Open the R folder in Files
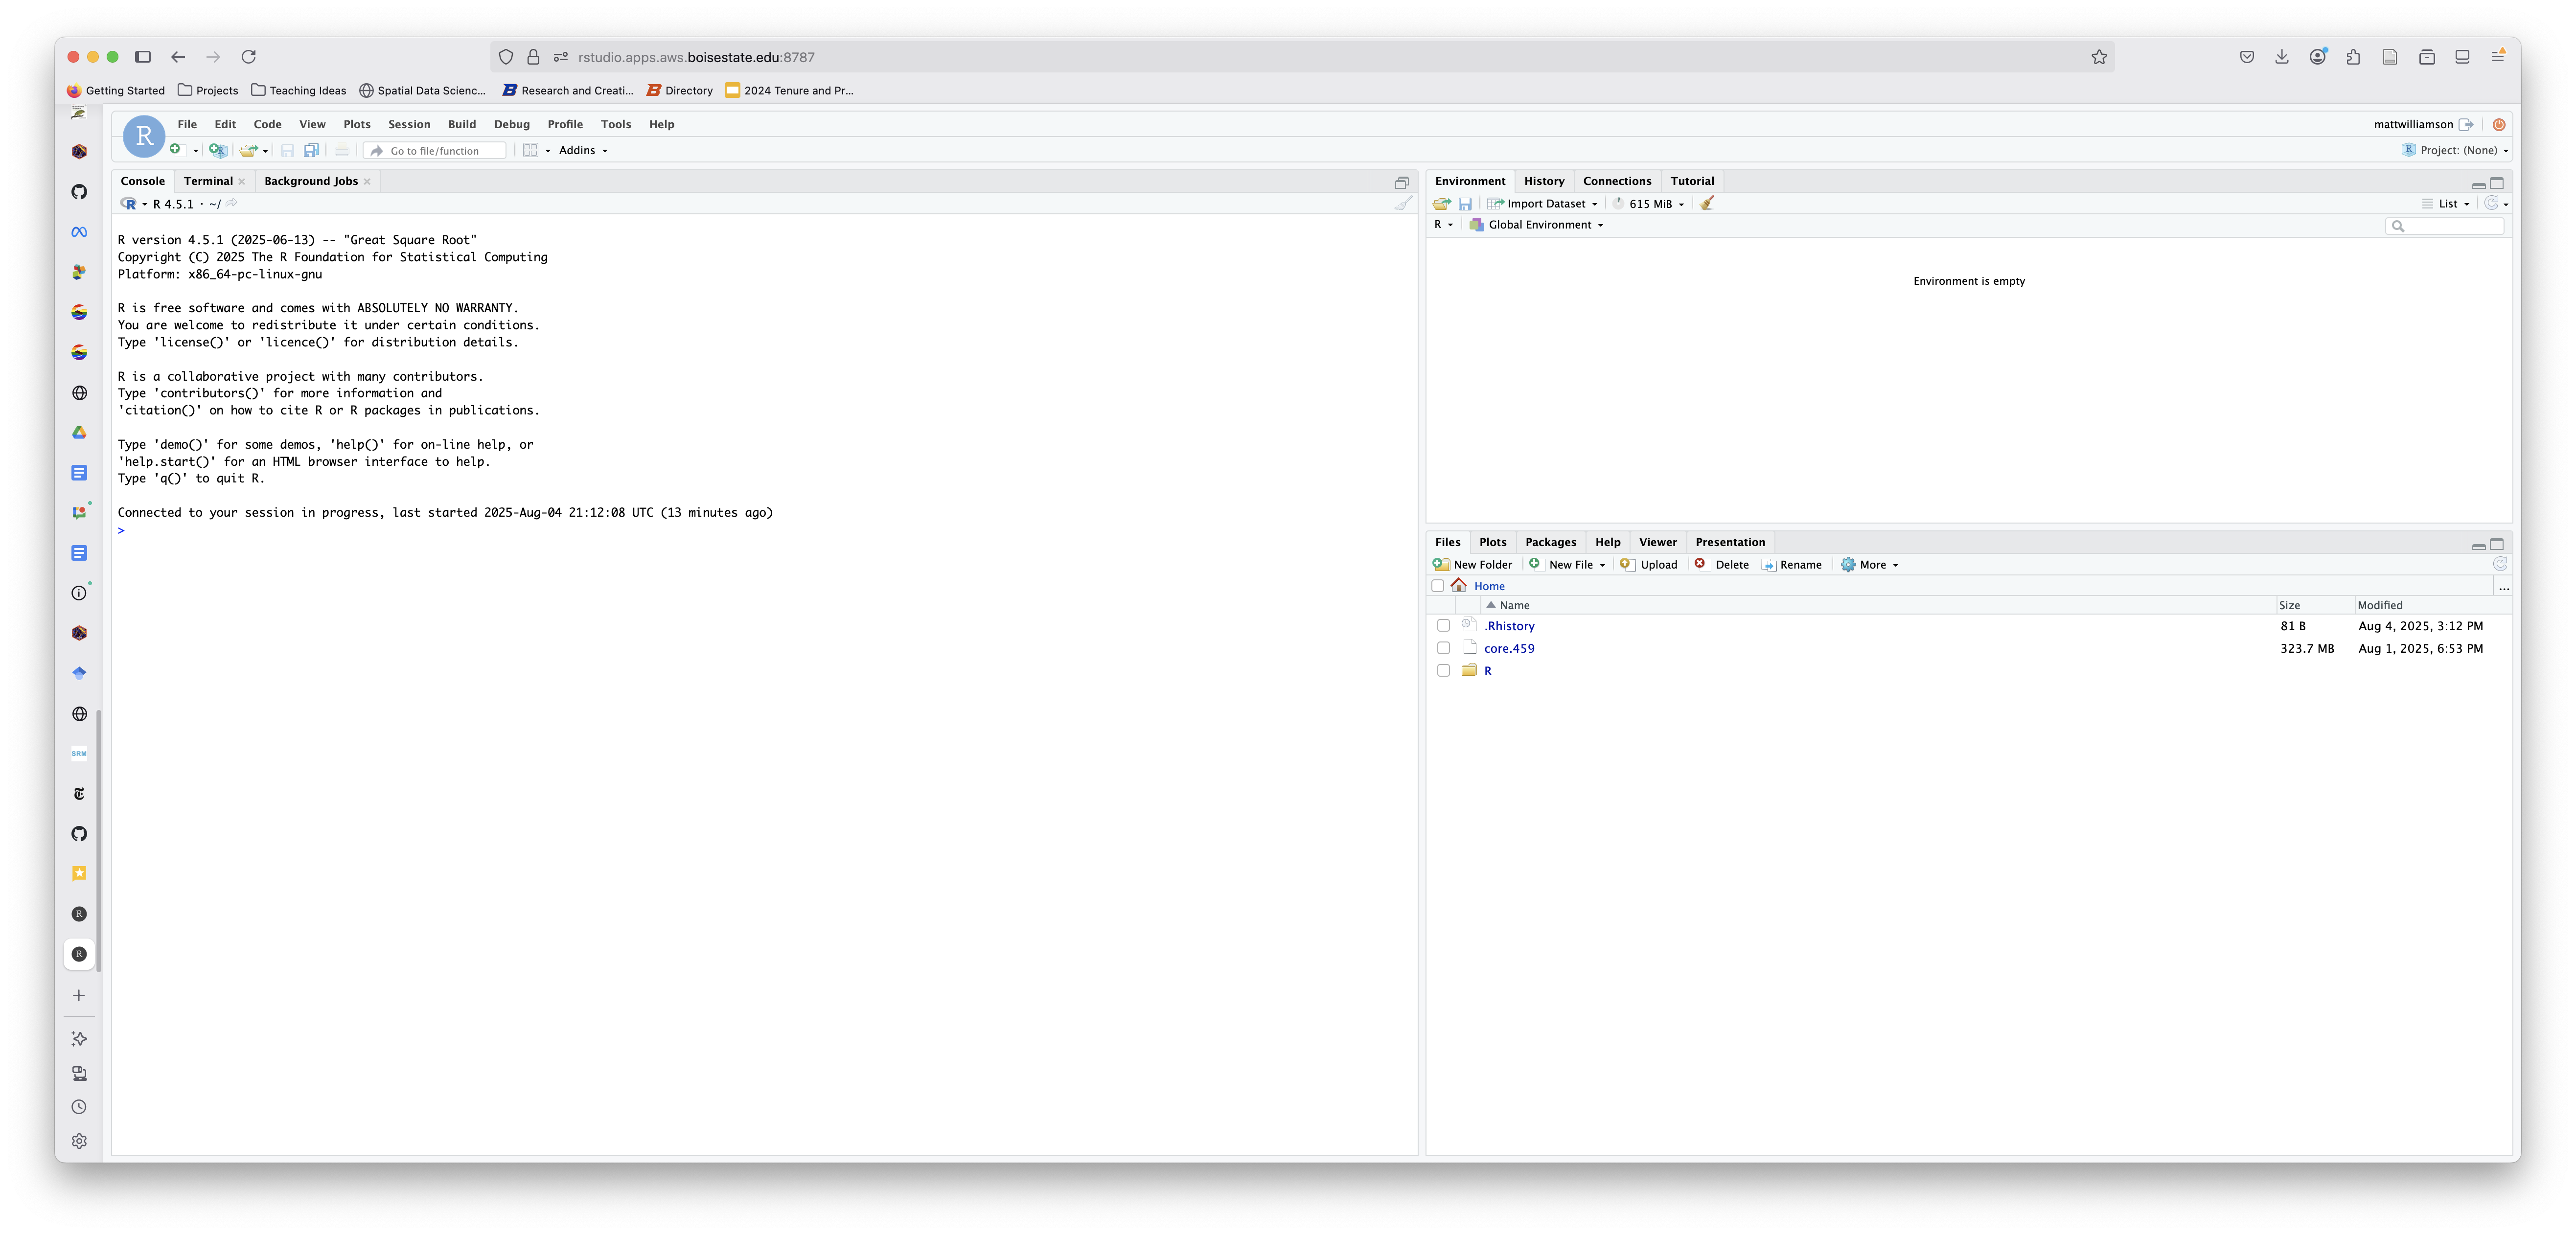 coord(1487,671)
